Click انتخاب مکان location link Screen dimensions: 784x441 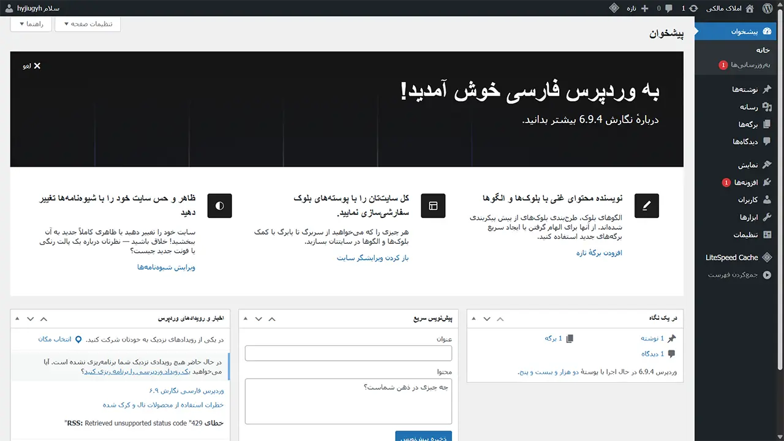coord(55,339)
